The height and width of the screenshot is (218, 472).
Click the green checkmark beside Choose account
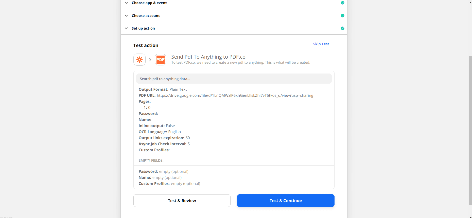[x=342, y=15]
